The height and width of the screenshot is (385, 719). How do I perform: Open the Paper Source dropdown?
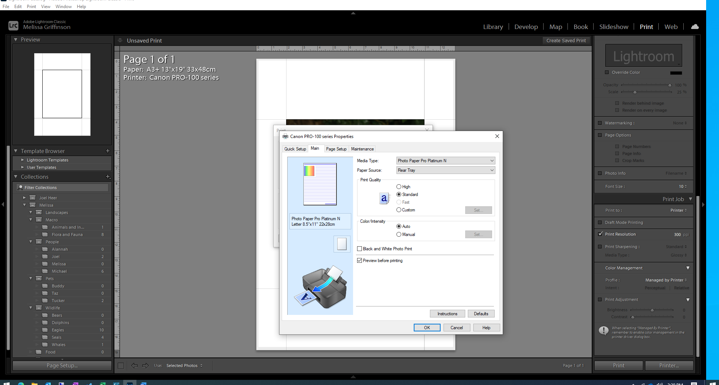click(446, 170)
